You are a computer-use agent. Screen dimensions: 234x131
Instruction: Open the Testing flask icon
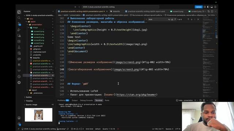pos(19,47)
